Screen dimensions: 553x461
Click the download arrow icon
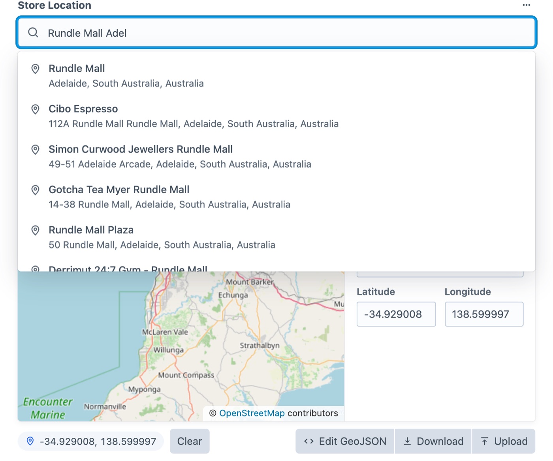407,441
